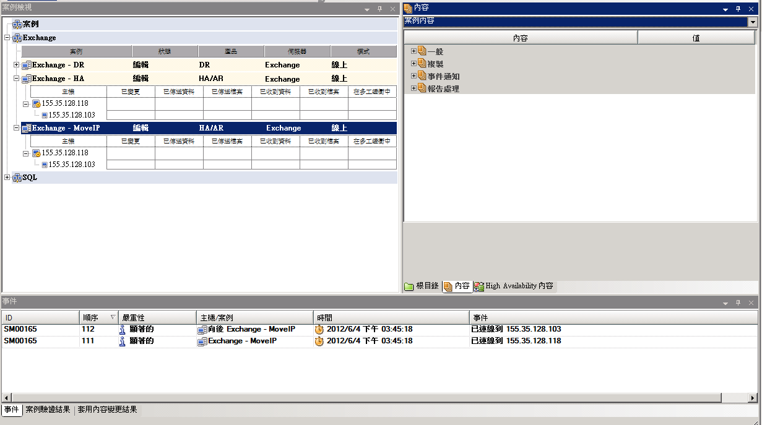The image size is (762, 425).
Task: Click the events horizontal scrollbar right arrow
Action: click(x=753, y=398)
